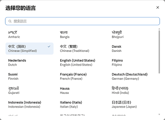
Task: Select Amharic language
Action: pos(29,35)
